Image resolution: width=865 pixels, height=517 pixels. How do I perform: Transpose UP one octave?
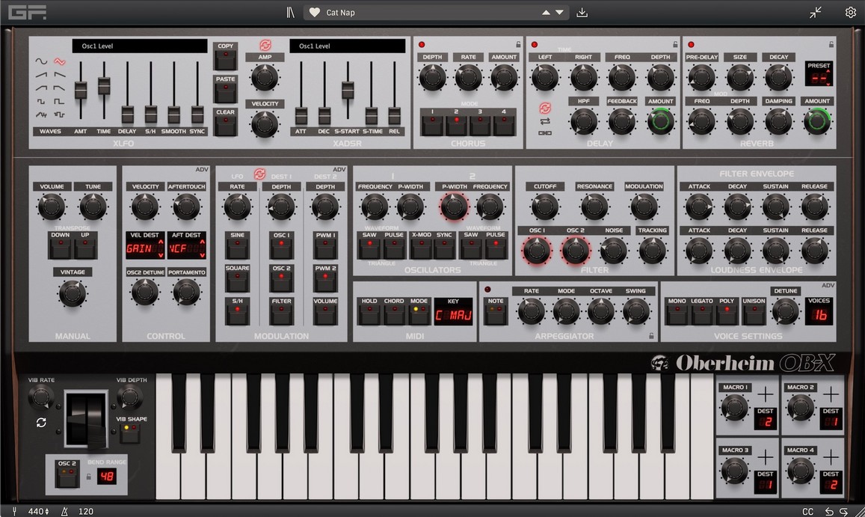coord(85,248)
